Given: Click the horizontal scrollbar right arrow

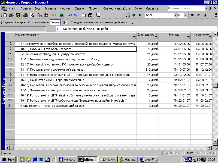Looking at the screenshot, I should [x=210, y=148].
